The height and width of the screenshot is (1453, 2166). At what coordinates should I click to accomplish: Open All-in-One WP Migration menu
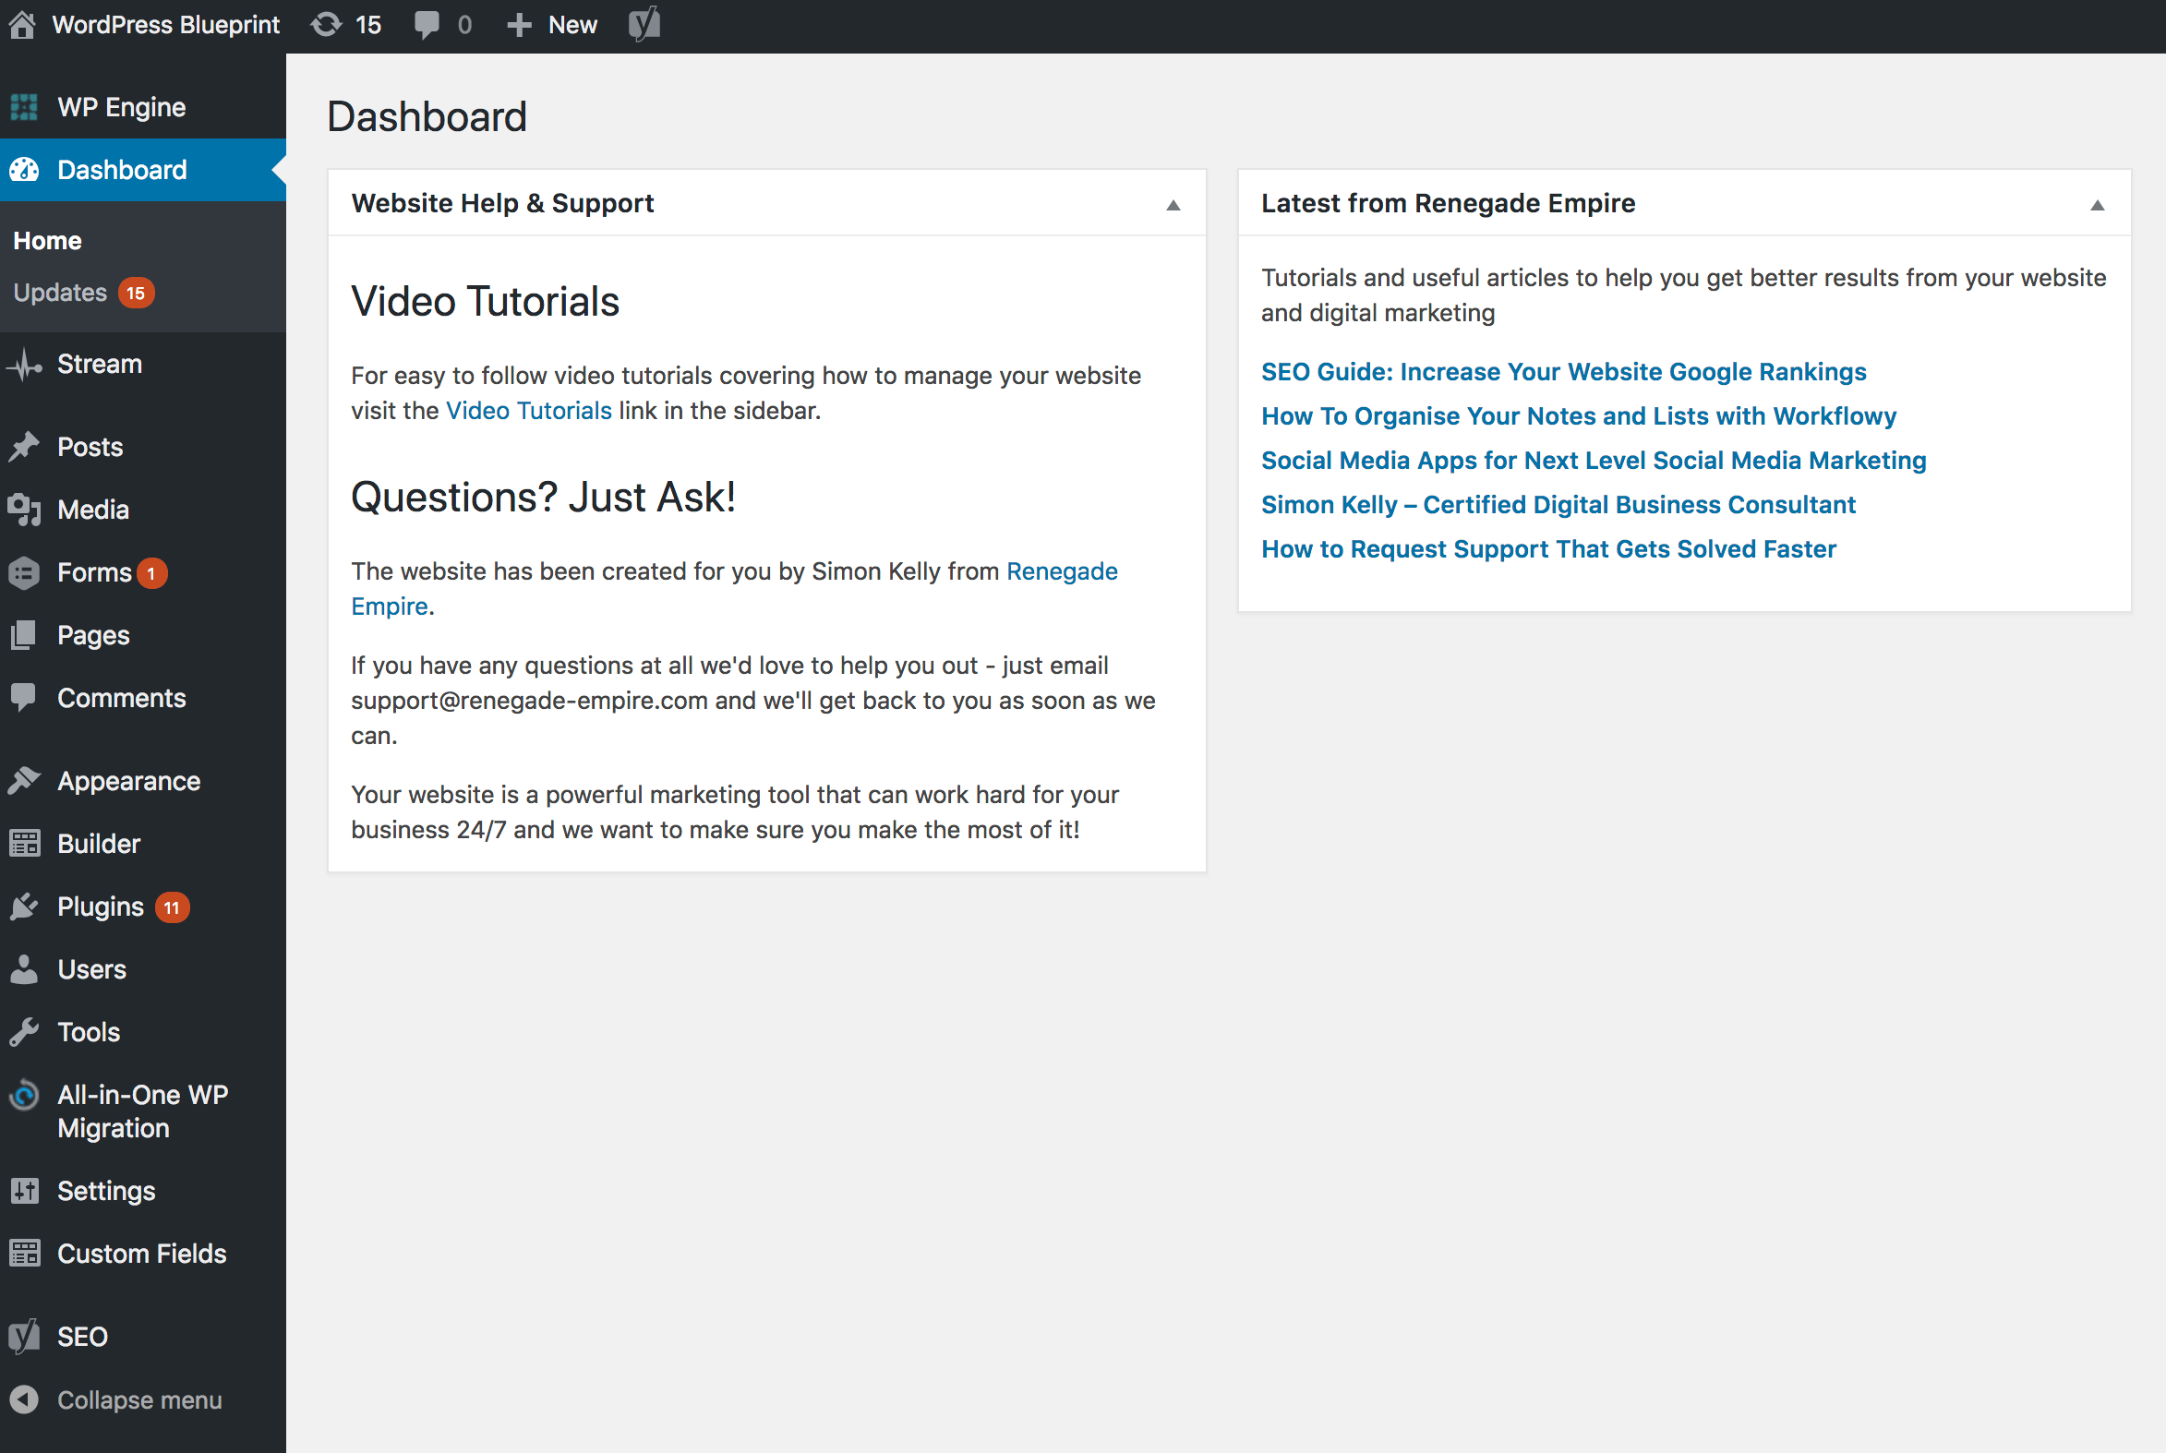point(143,1112)
